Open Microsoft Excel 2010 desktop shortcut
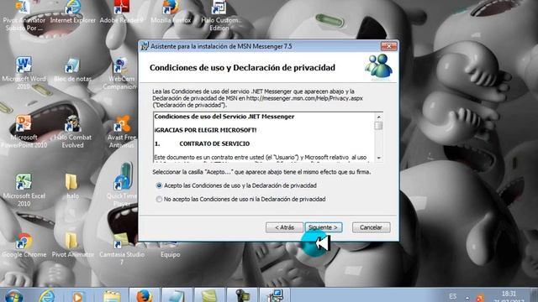538x302 pixels. [x=24, y=190]
